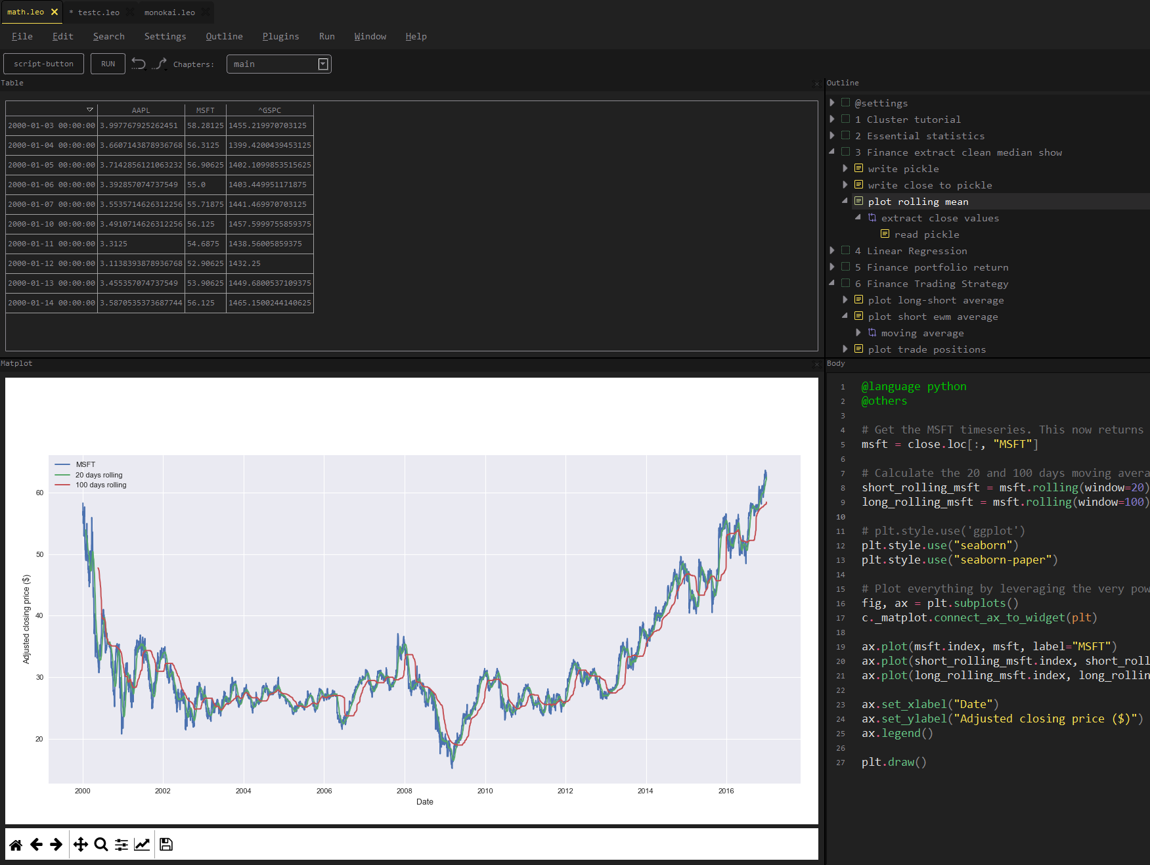
Task: Click the RUN button
Action: pyautogui.click(x=108, y=64)
